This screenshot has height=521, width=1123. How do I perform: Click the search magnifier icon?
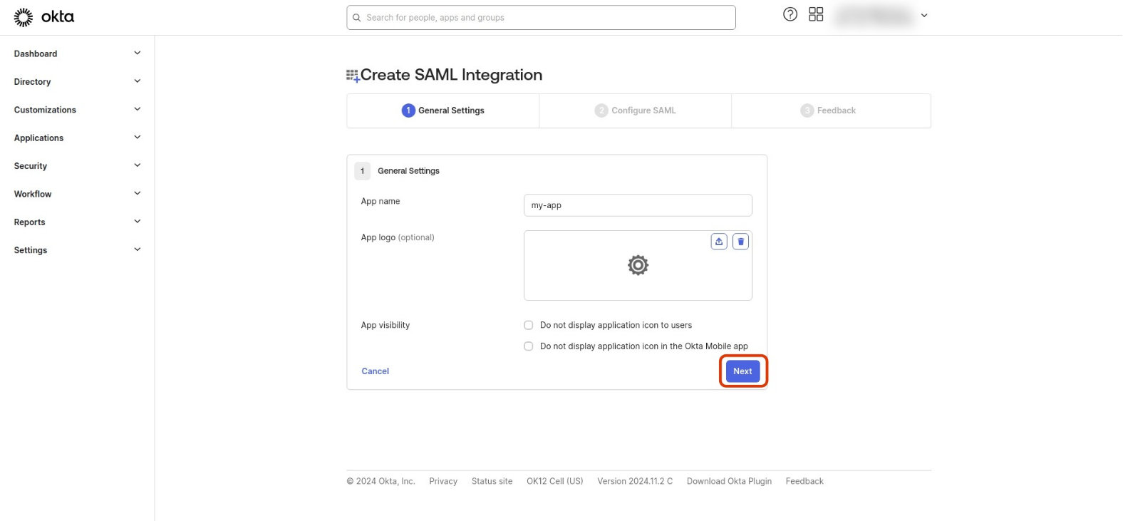(357, 18)
